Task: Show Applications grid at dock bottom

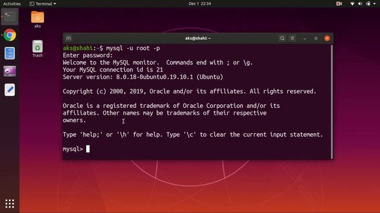Action: point(9,204)
